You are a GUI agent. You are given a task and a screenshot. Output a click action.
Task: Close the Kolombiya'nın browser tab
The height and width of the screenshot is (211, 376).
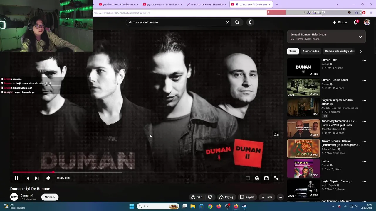[181, 4]
